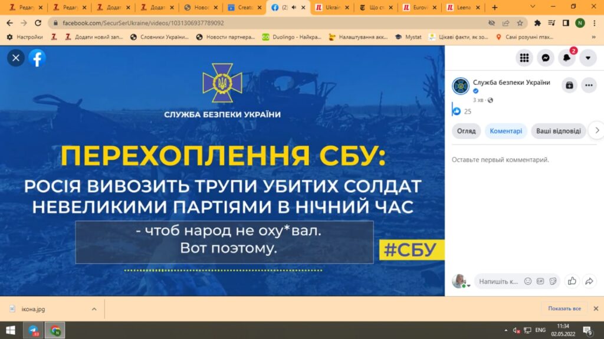
Task: Open Служба безпеки України page link
Action: [x=511, y=83]
